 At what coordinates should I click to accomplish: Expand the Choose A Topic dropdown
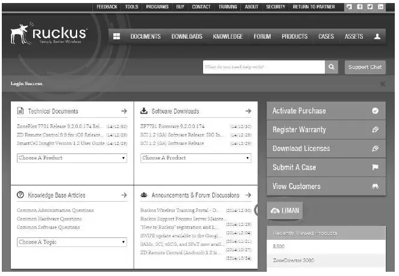[72, 242]
